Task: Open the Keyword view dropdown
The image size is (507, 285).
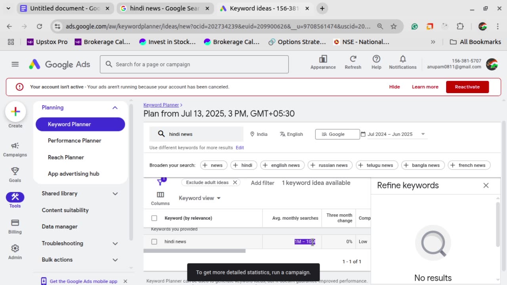Action: tap(200, 198)
